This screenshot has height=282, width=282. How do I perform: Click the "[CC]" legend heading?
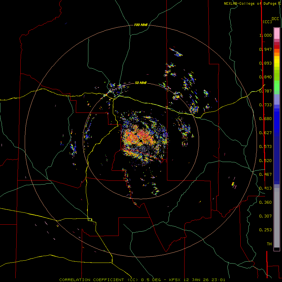267,22
